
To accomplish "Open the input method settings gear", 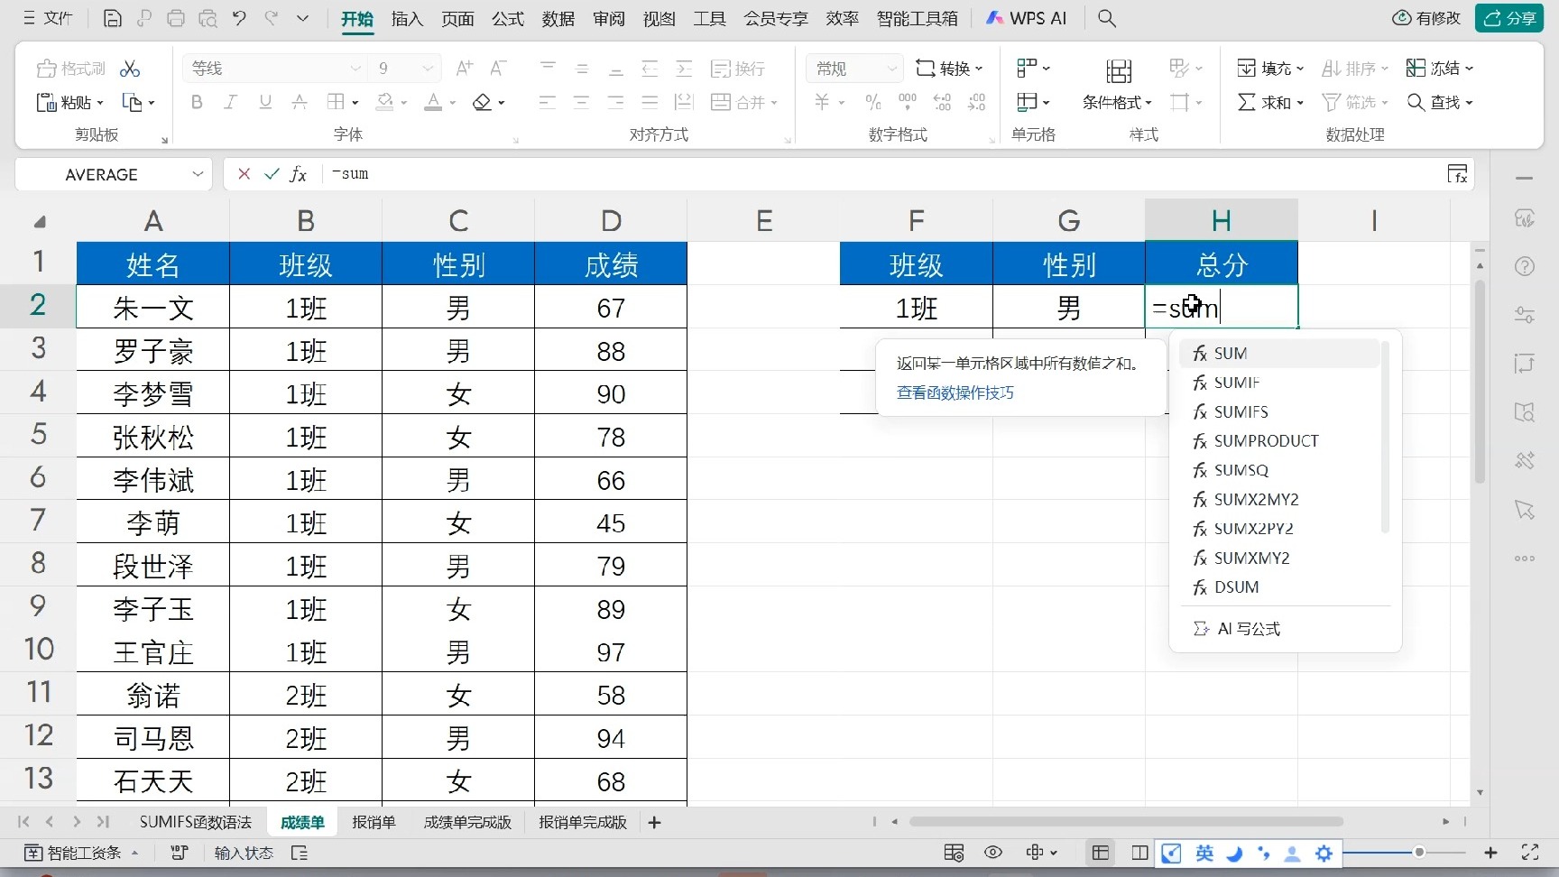I will coord(1324,853).
